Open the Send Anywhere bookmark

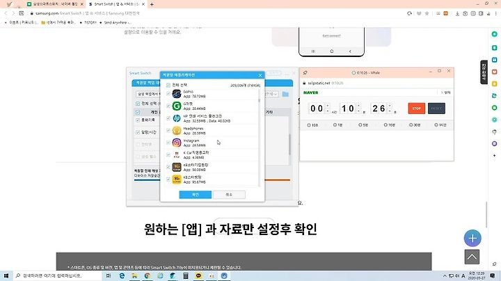point(115,23)
